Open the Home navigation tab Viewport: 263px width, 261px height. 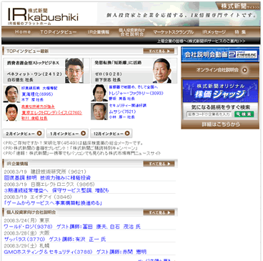pyautogui.click(x=23, y=31)
